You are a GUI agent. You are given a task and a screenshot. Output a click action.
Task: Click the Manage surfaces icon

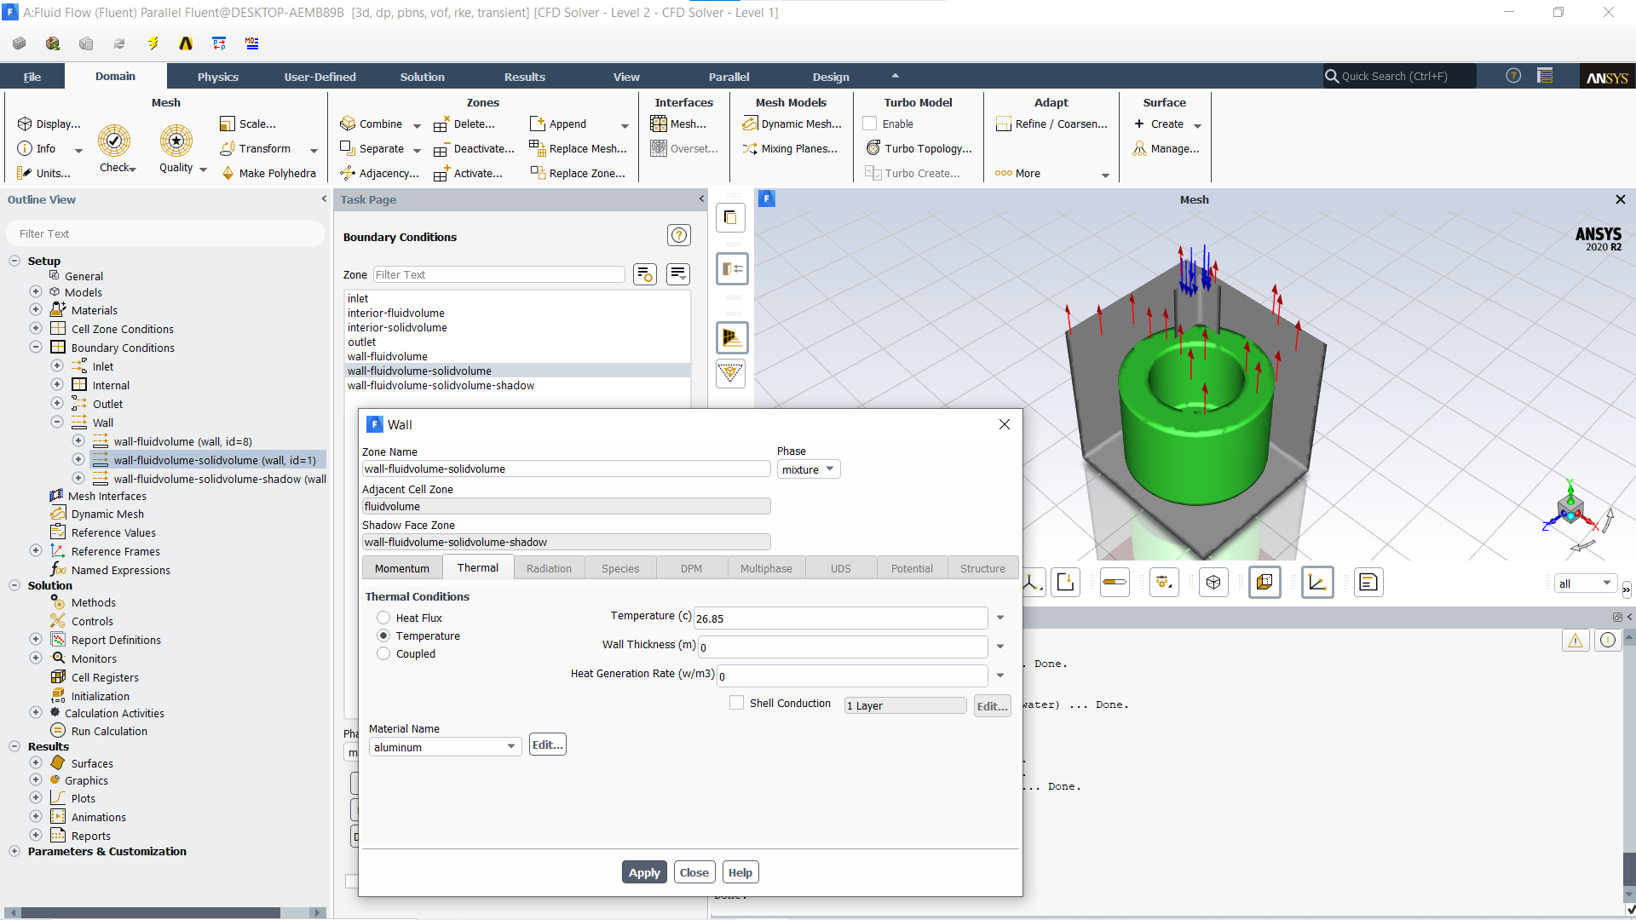click(x=1139, y=148)
